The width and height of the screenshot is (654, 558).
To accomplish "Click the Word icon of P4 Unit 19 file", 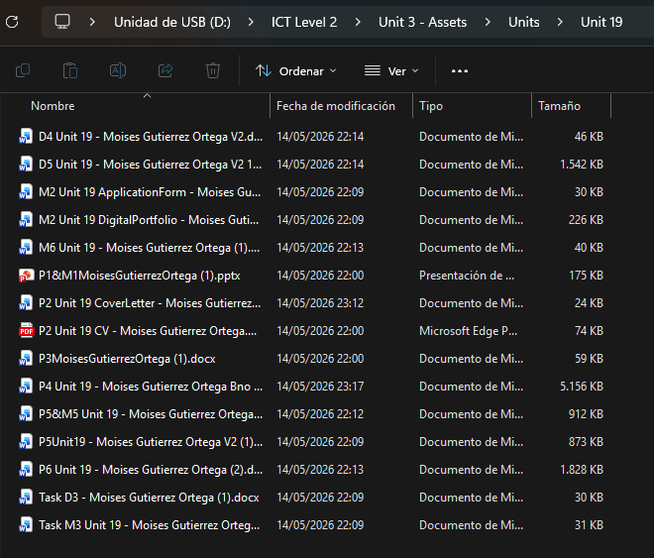I will point(26,387).
